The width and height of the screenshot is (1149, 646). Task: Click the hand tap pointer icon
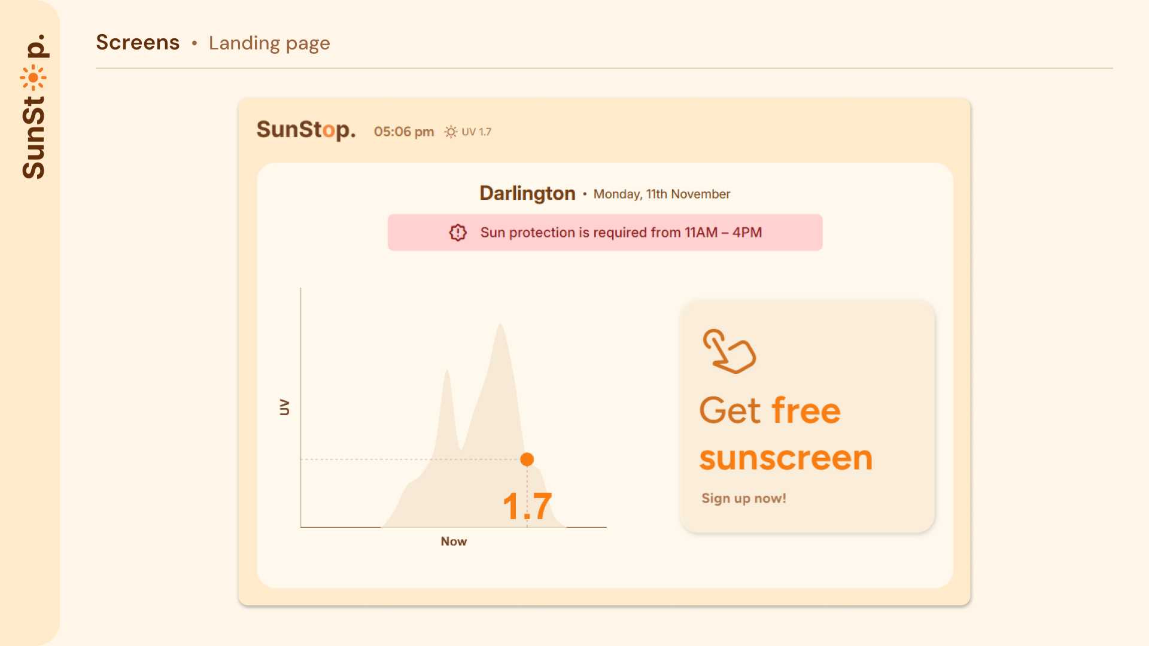(x=729, y=351)
